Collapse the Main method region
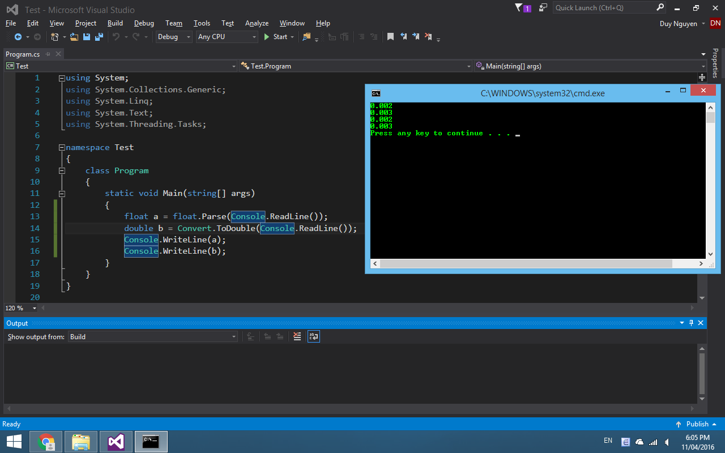The image size is (725, 453). [x=62, y=194]
